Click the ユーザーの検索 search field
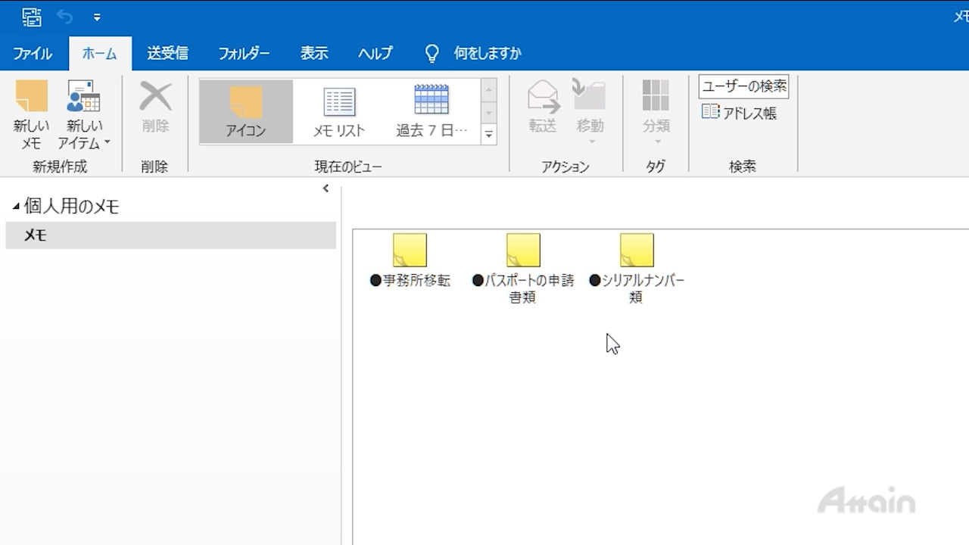969x545 pixels. click(x=743, y=86)
